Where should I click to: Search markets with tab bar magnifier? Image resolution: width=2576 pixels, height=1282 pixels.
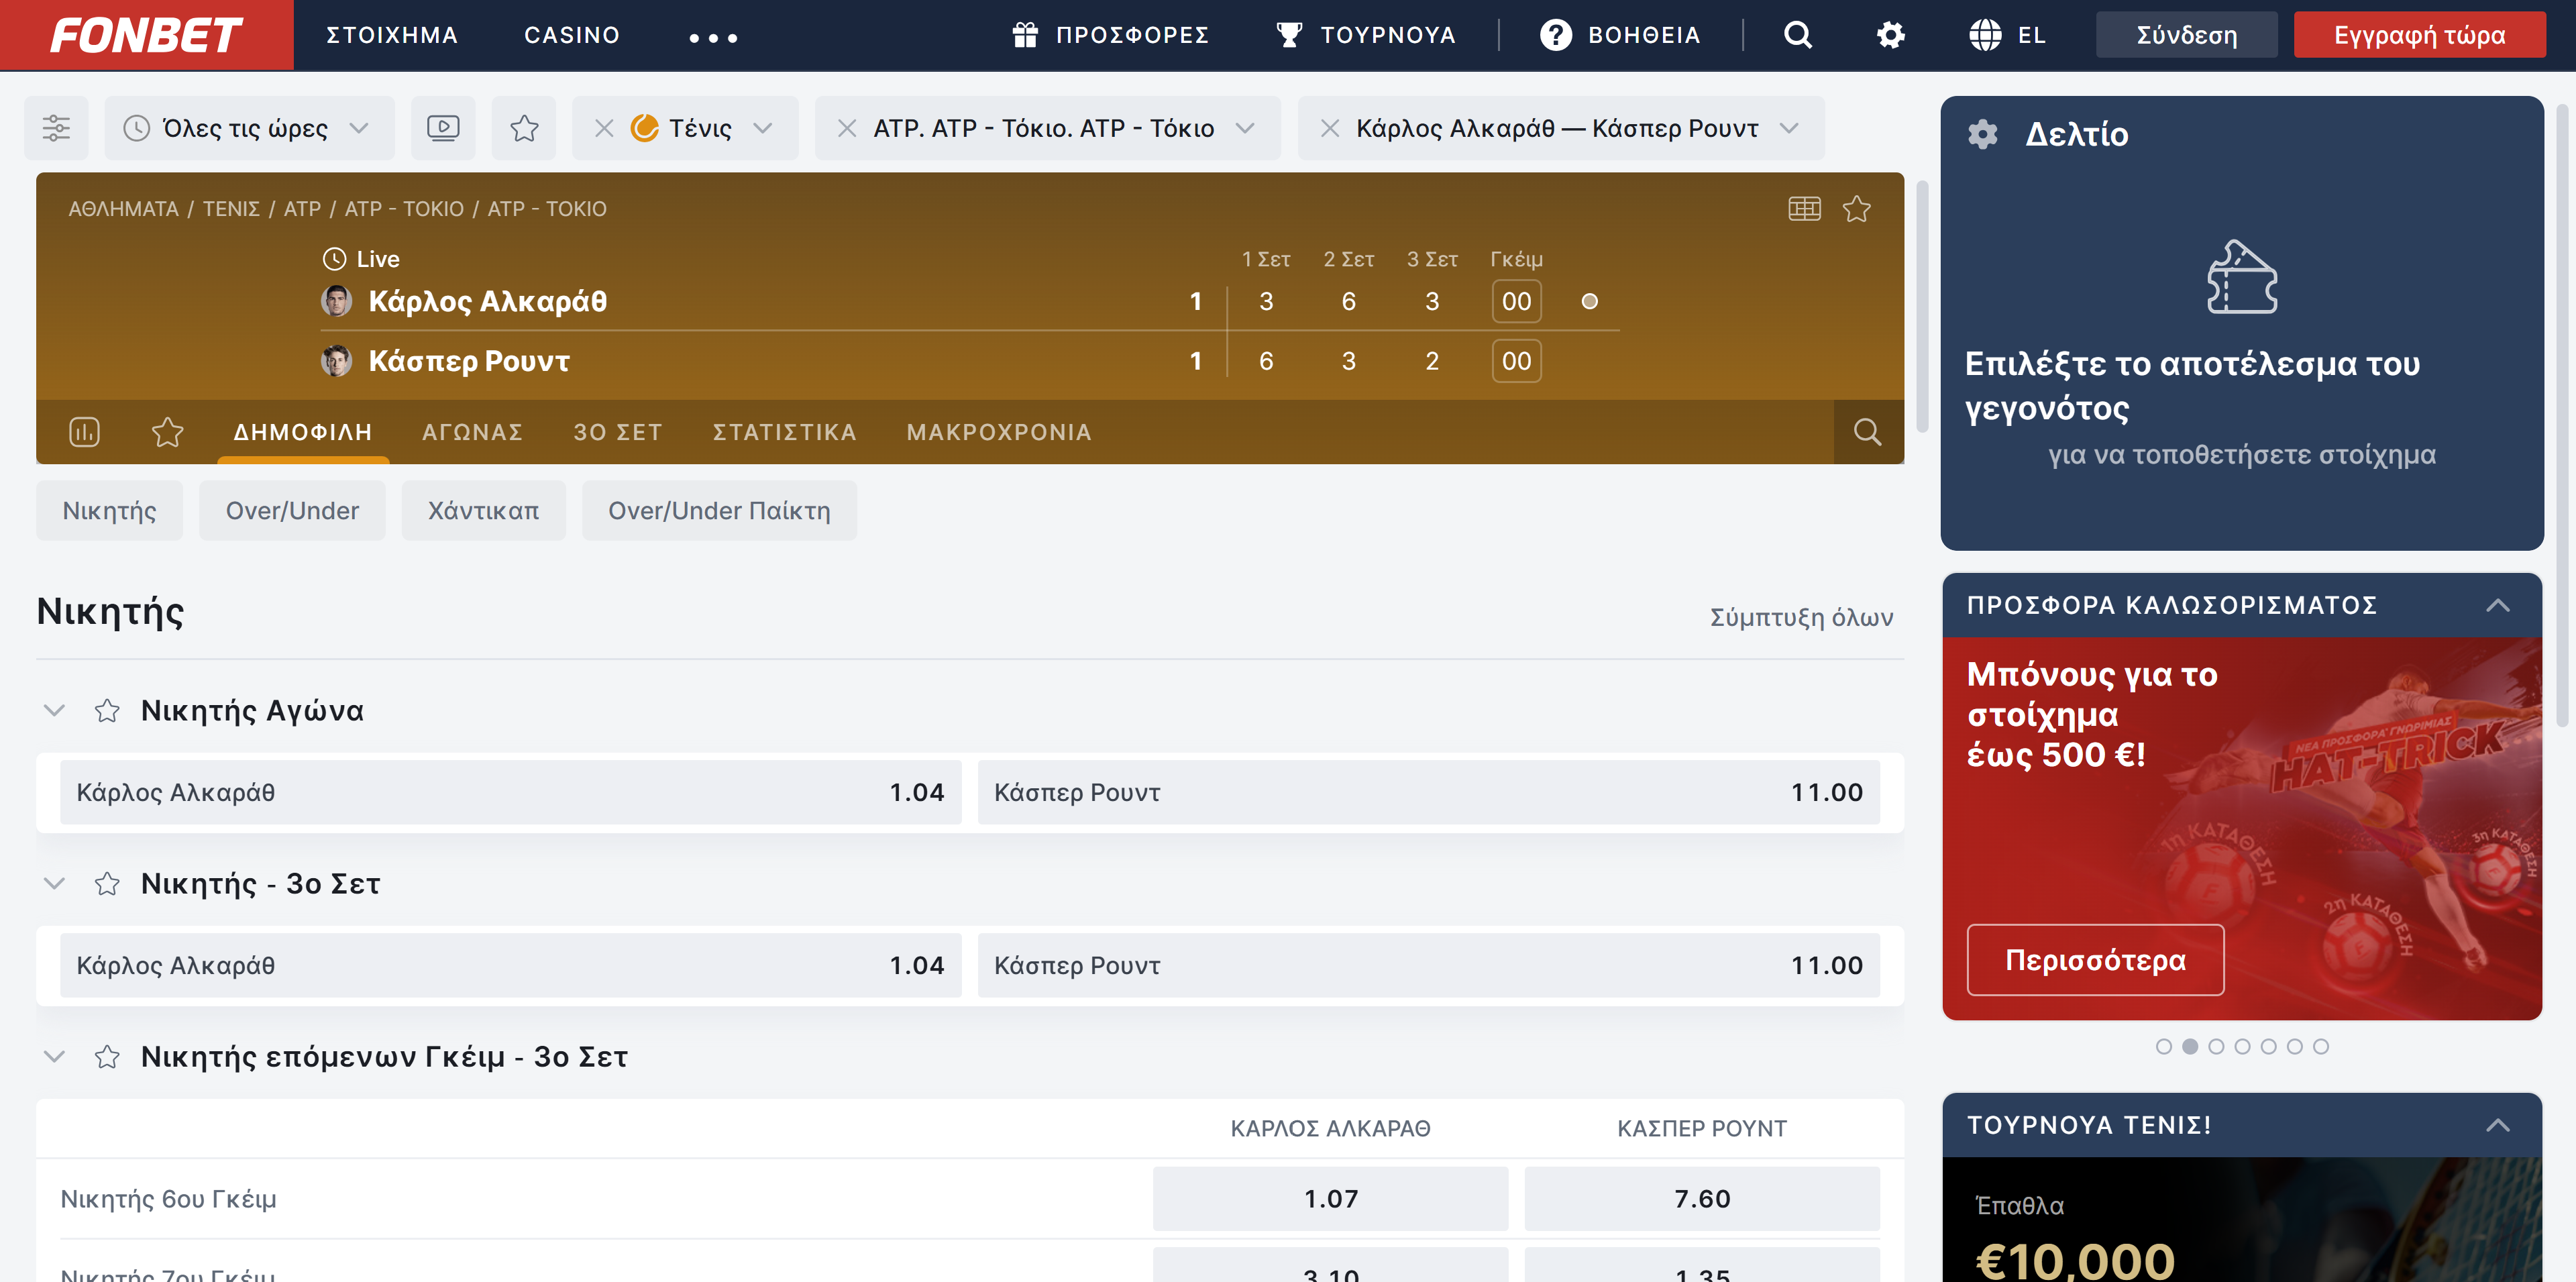pyautogui.click(x=1868, y=432)
